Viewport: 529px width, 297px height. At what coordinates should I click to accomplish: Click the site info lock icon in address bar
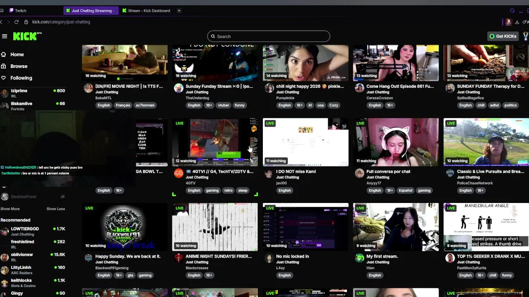[x=26, y=22]
